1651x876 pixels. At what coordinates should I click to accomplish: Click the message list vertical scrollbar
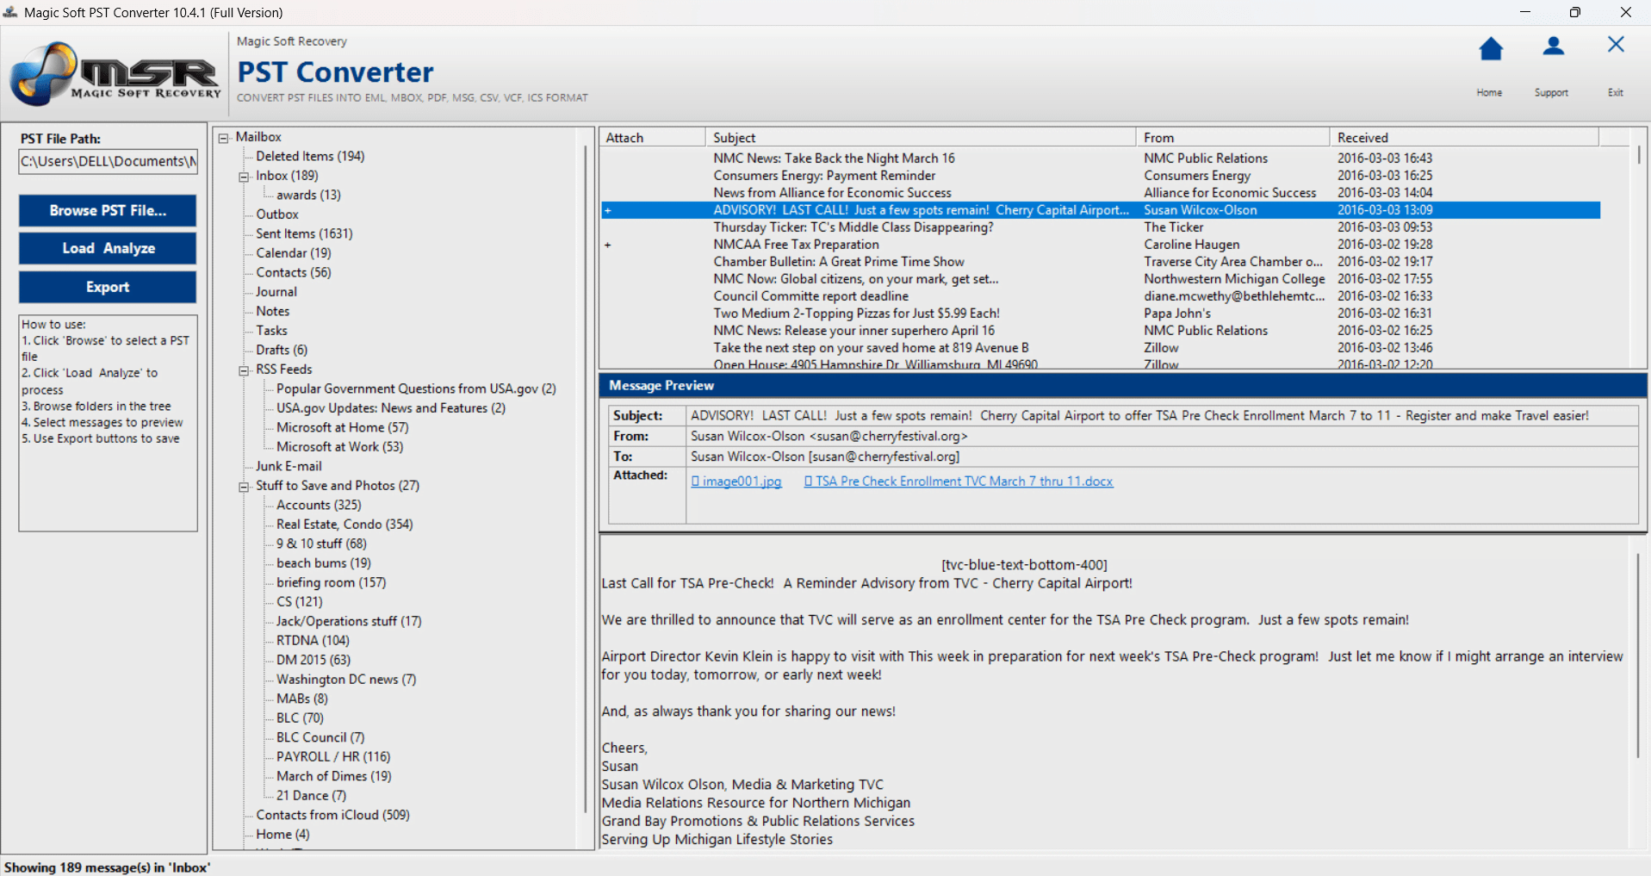[1638, 155]
